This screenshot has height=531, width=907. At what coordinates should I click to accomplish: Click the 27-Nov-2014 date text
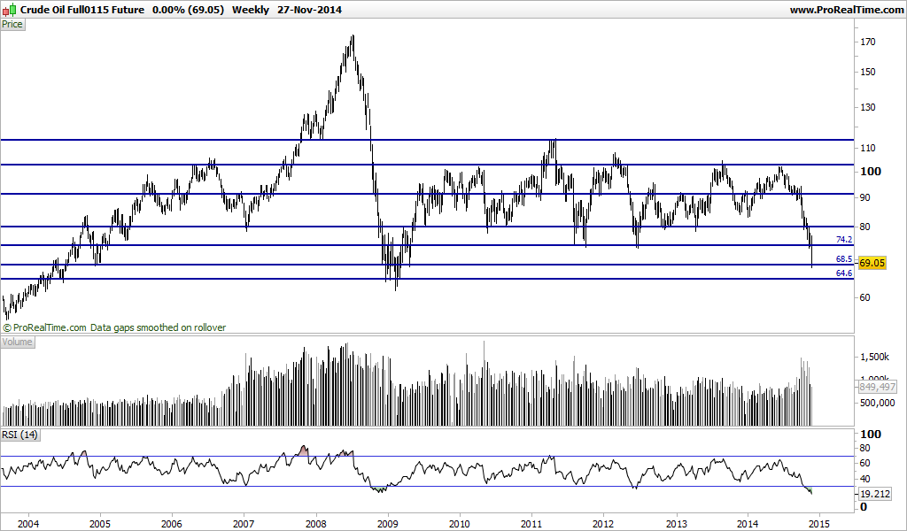coord(309,10)
